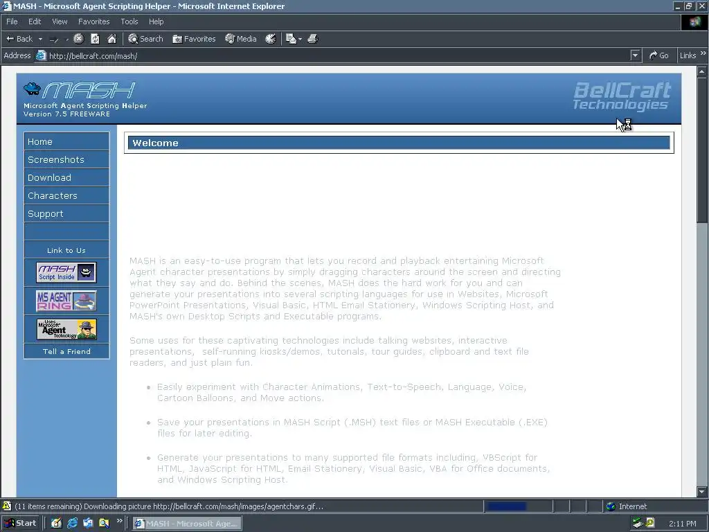
Task: Open the Characters navigation link
Action: click(x=66, y=196)
